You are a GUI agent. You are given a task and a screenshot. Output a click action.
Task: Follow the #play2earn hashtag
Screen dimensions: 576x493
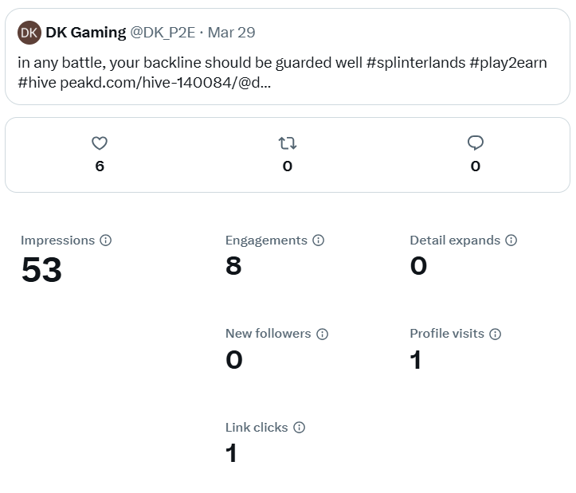click(x=508, y=63)
